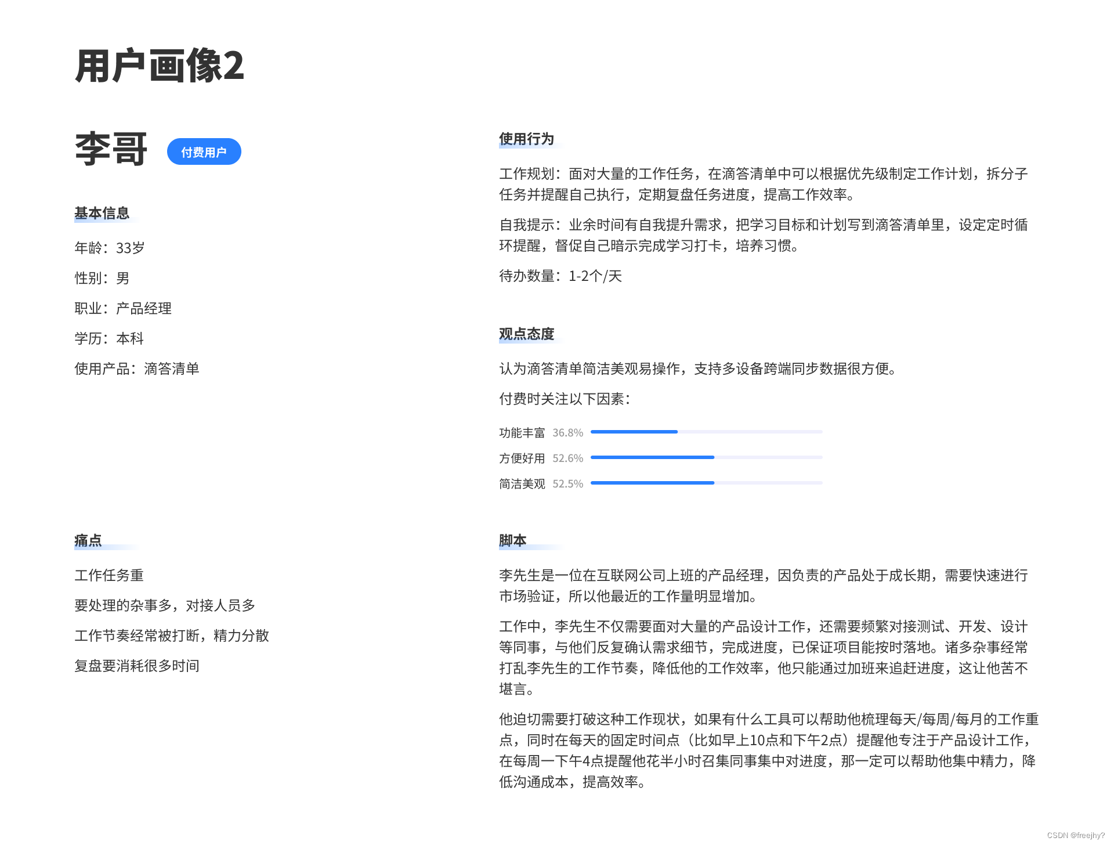1114x845 pixels.
Task: Click the 年龄：33岁 line
Action: [x=110, y=248]
